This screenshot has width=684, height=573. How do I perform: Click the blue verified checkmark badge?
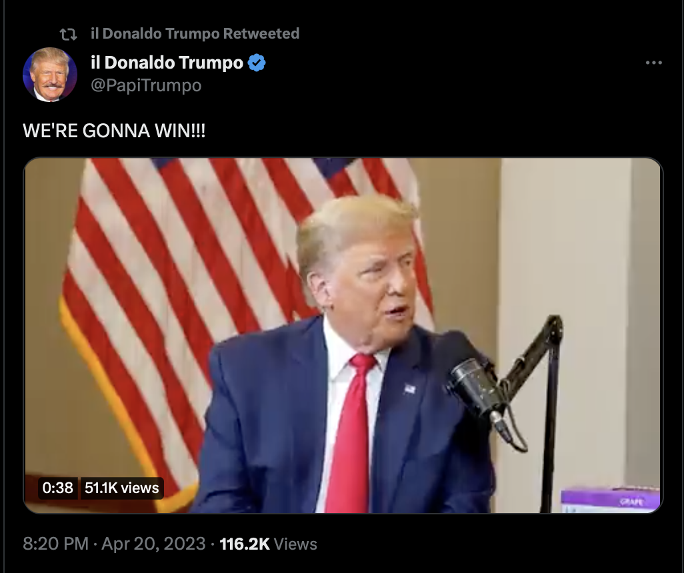tap(257, 63)
